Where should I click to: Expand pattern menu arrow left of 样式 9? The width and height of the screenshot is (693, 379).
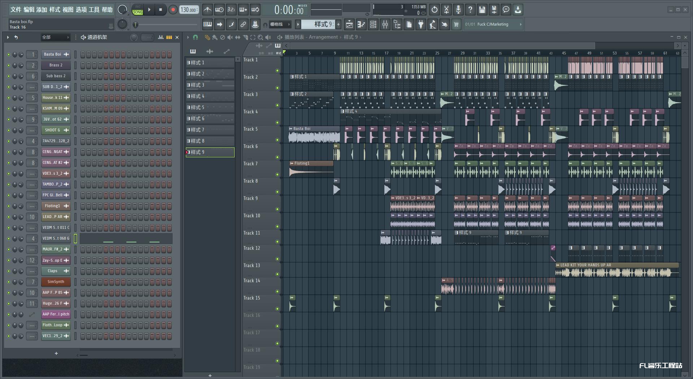pyautogui.click(x=298, y=24)
